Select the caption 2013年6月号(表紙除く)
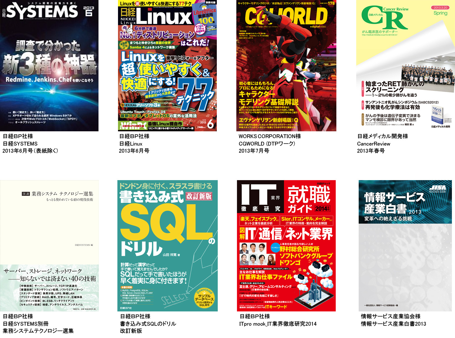 click(30, 151)
